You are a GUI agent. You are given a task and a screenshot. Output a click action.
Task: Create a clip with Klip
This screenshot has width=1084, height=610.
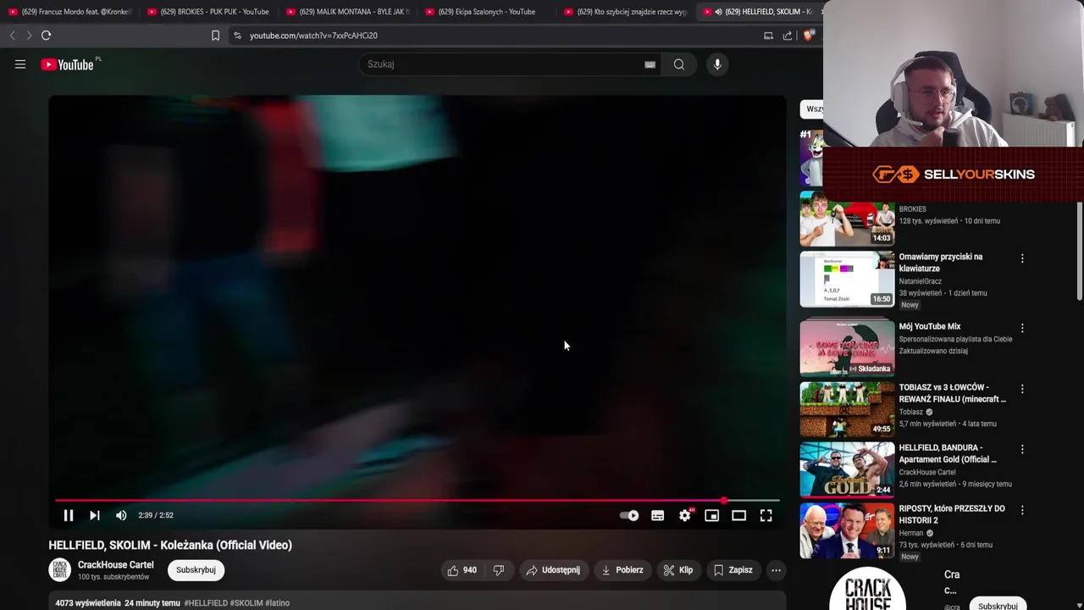(x=678, y=570)
